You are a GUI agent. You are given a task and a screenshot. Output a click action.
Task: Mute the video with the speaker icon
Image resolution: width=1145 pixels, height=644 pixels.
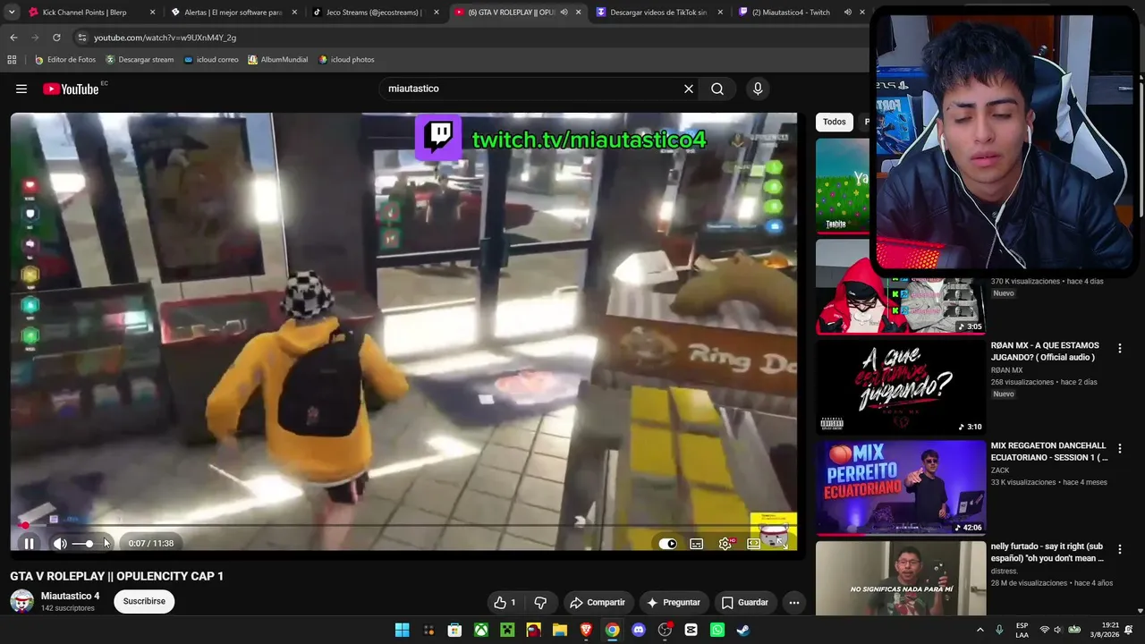[60, 543]
